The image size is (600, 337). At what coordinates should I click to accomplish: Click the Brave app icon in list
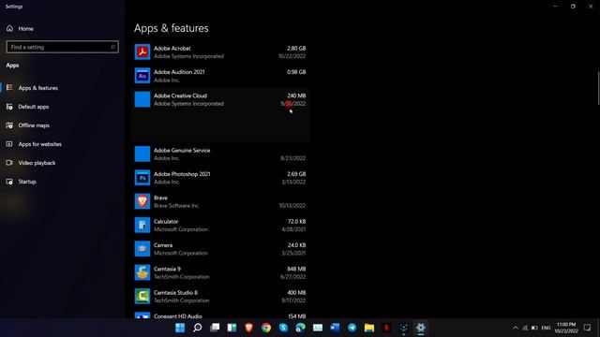tap(142, 201)
